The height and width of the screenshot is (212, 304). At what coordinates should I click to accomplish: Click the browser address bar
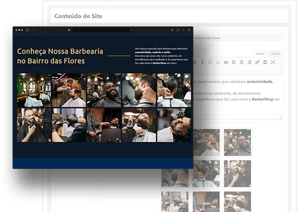pyautogui.click(x=103, y=30)
